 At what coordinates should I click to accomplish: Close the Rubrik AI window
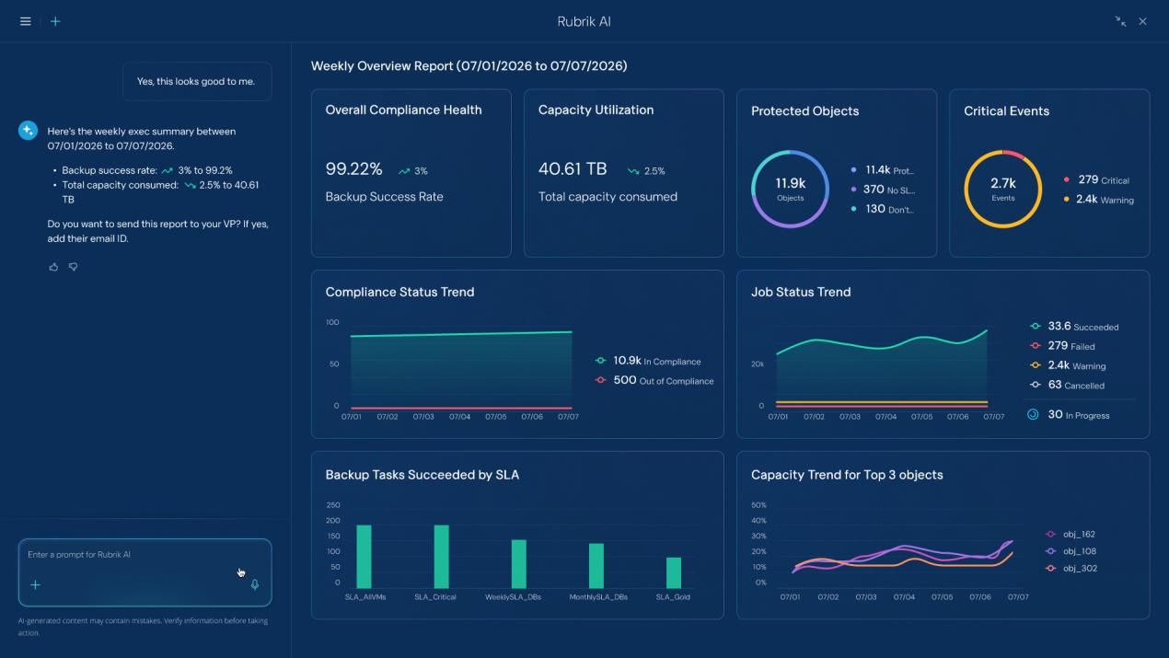tap(1142, 21)
